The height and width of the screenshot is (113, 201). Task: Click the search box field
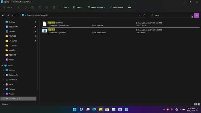(171, 15)
